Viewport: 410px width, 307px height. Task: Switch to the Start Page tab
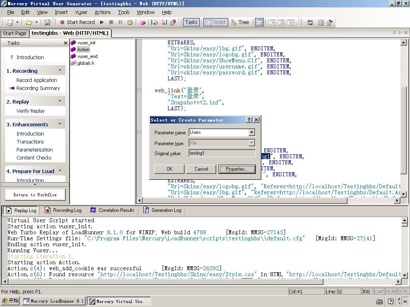coord(14,34)
